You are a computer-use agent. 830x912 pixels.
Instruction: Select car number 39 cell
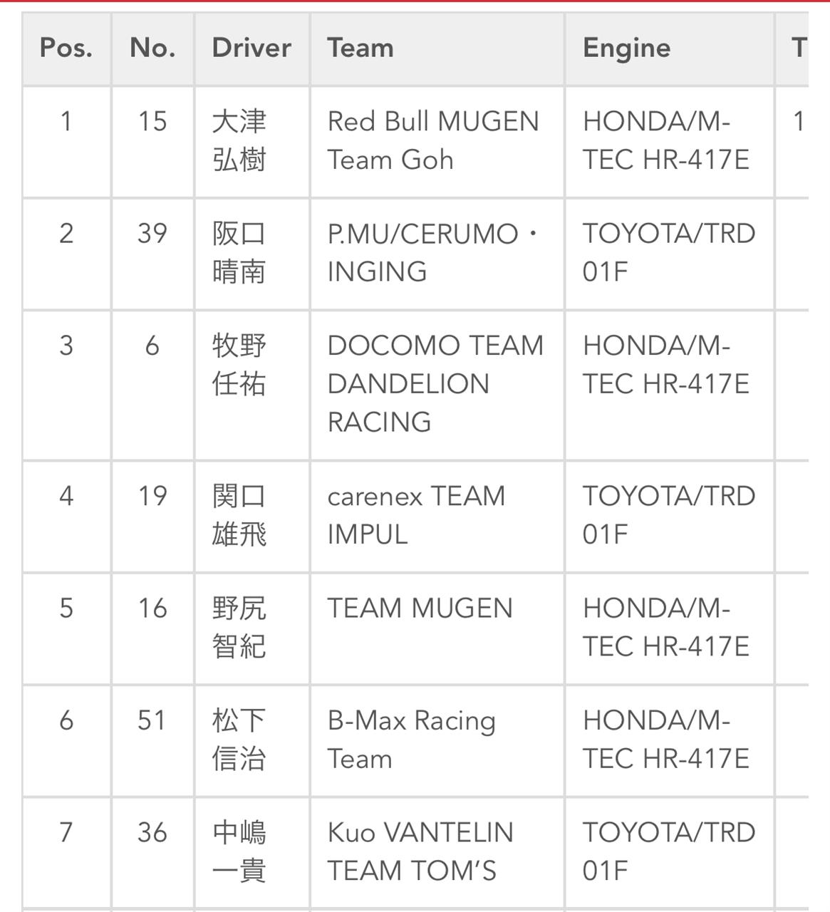pyautogui.click(x=152, y=254)
